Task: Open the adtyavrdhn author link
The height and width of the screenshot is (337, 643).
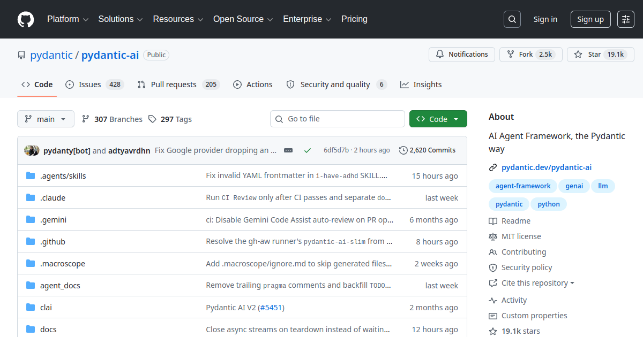Action: pos(129,150)
